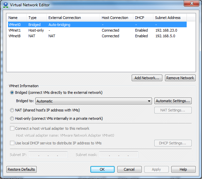Click the Remove Network button
This screenshot has width=202, height=179.
point(180,78)
